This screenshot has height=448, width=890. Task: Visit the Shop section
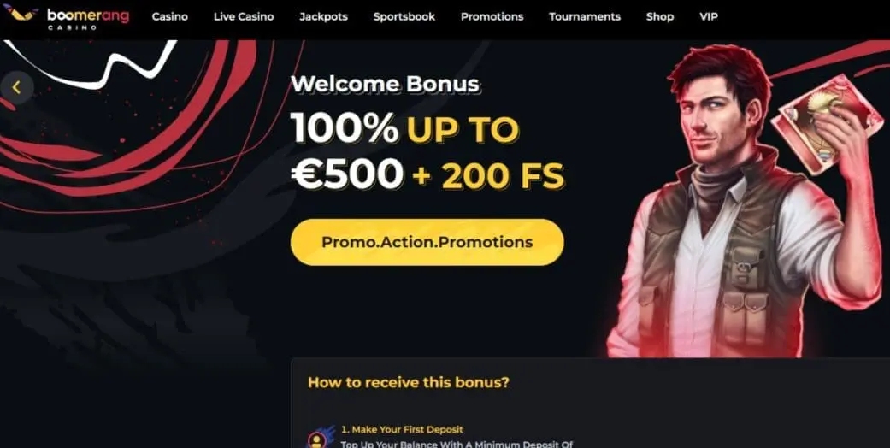[659, 17]
